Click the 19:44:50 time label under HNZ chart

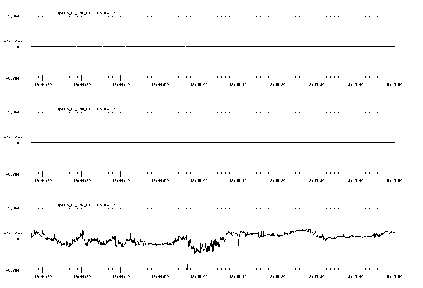(159, 276)
